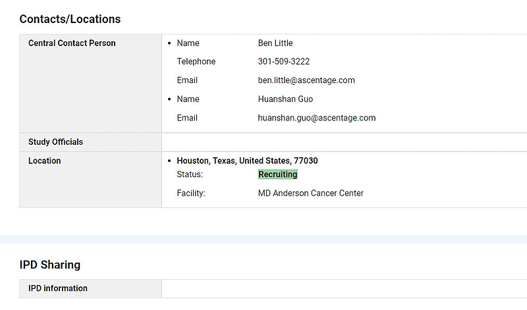Click the Telephone field label
The image size is (527, 310).
(196, 61)
